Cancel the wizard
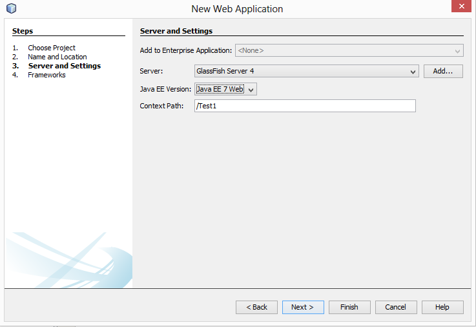476x327 pixels. coord(396,307)
